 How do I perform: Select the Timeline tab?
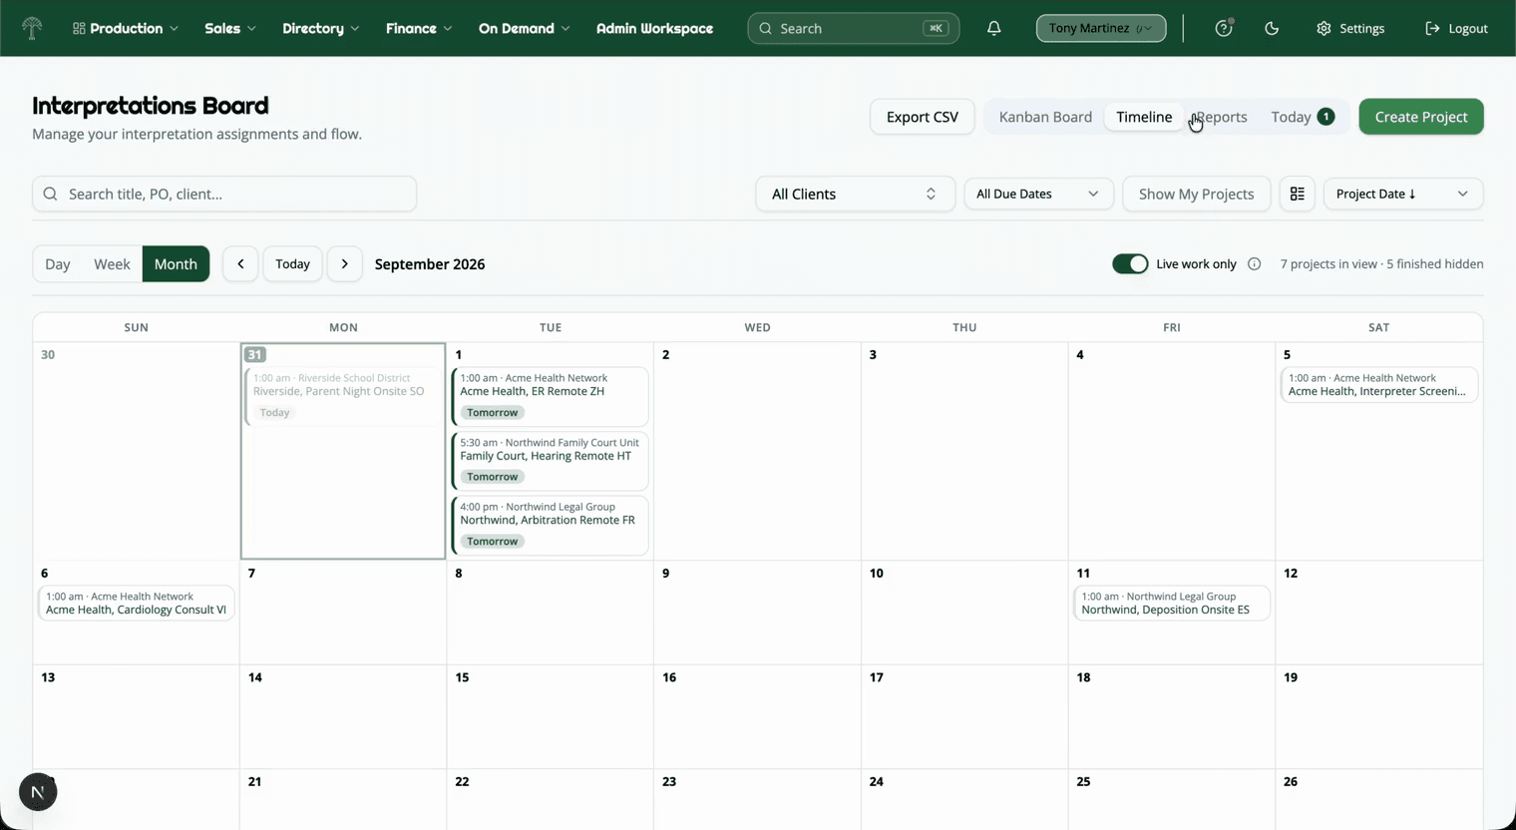pos(1144,117)
